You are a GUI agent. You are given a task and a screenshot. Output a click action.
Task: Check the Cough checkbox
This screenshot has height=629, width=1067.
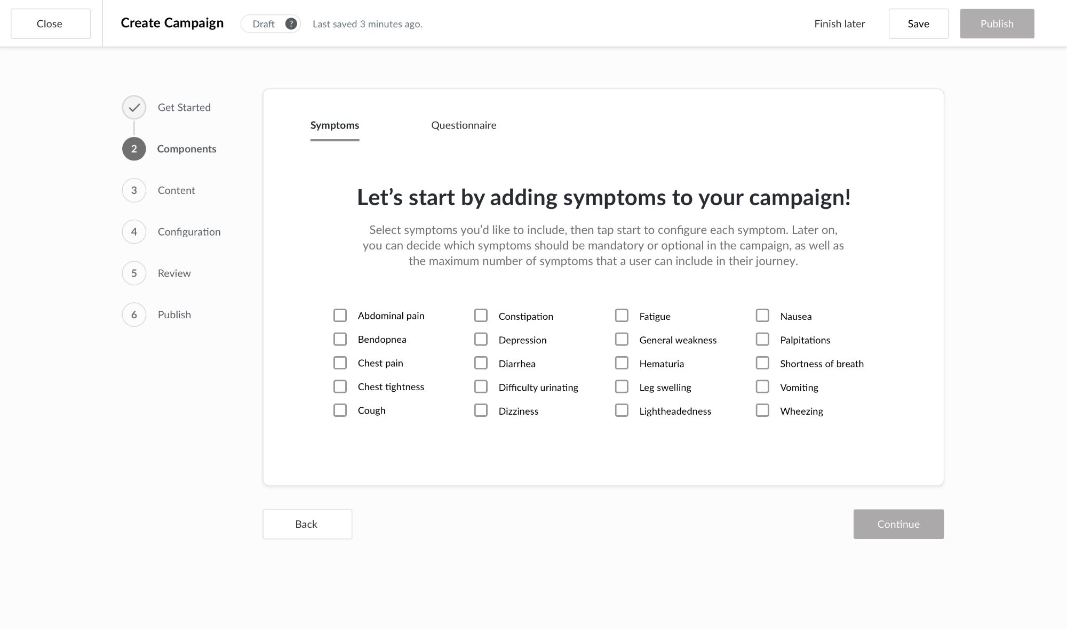click(340, 410)
